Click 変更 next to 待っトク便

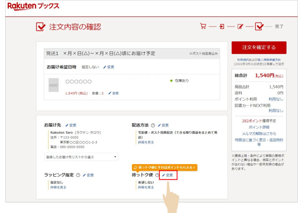point(167,175)
